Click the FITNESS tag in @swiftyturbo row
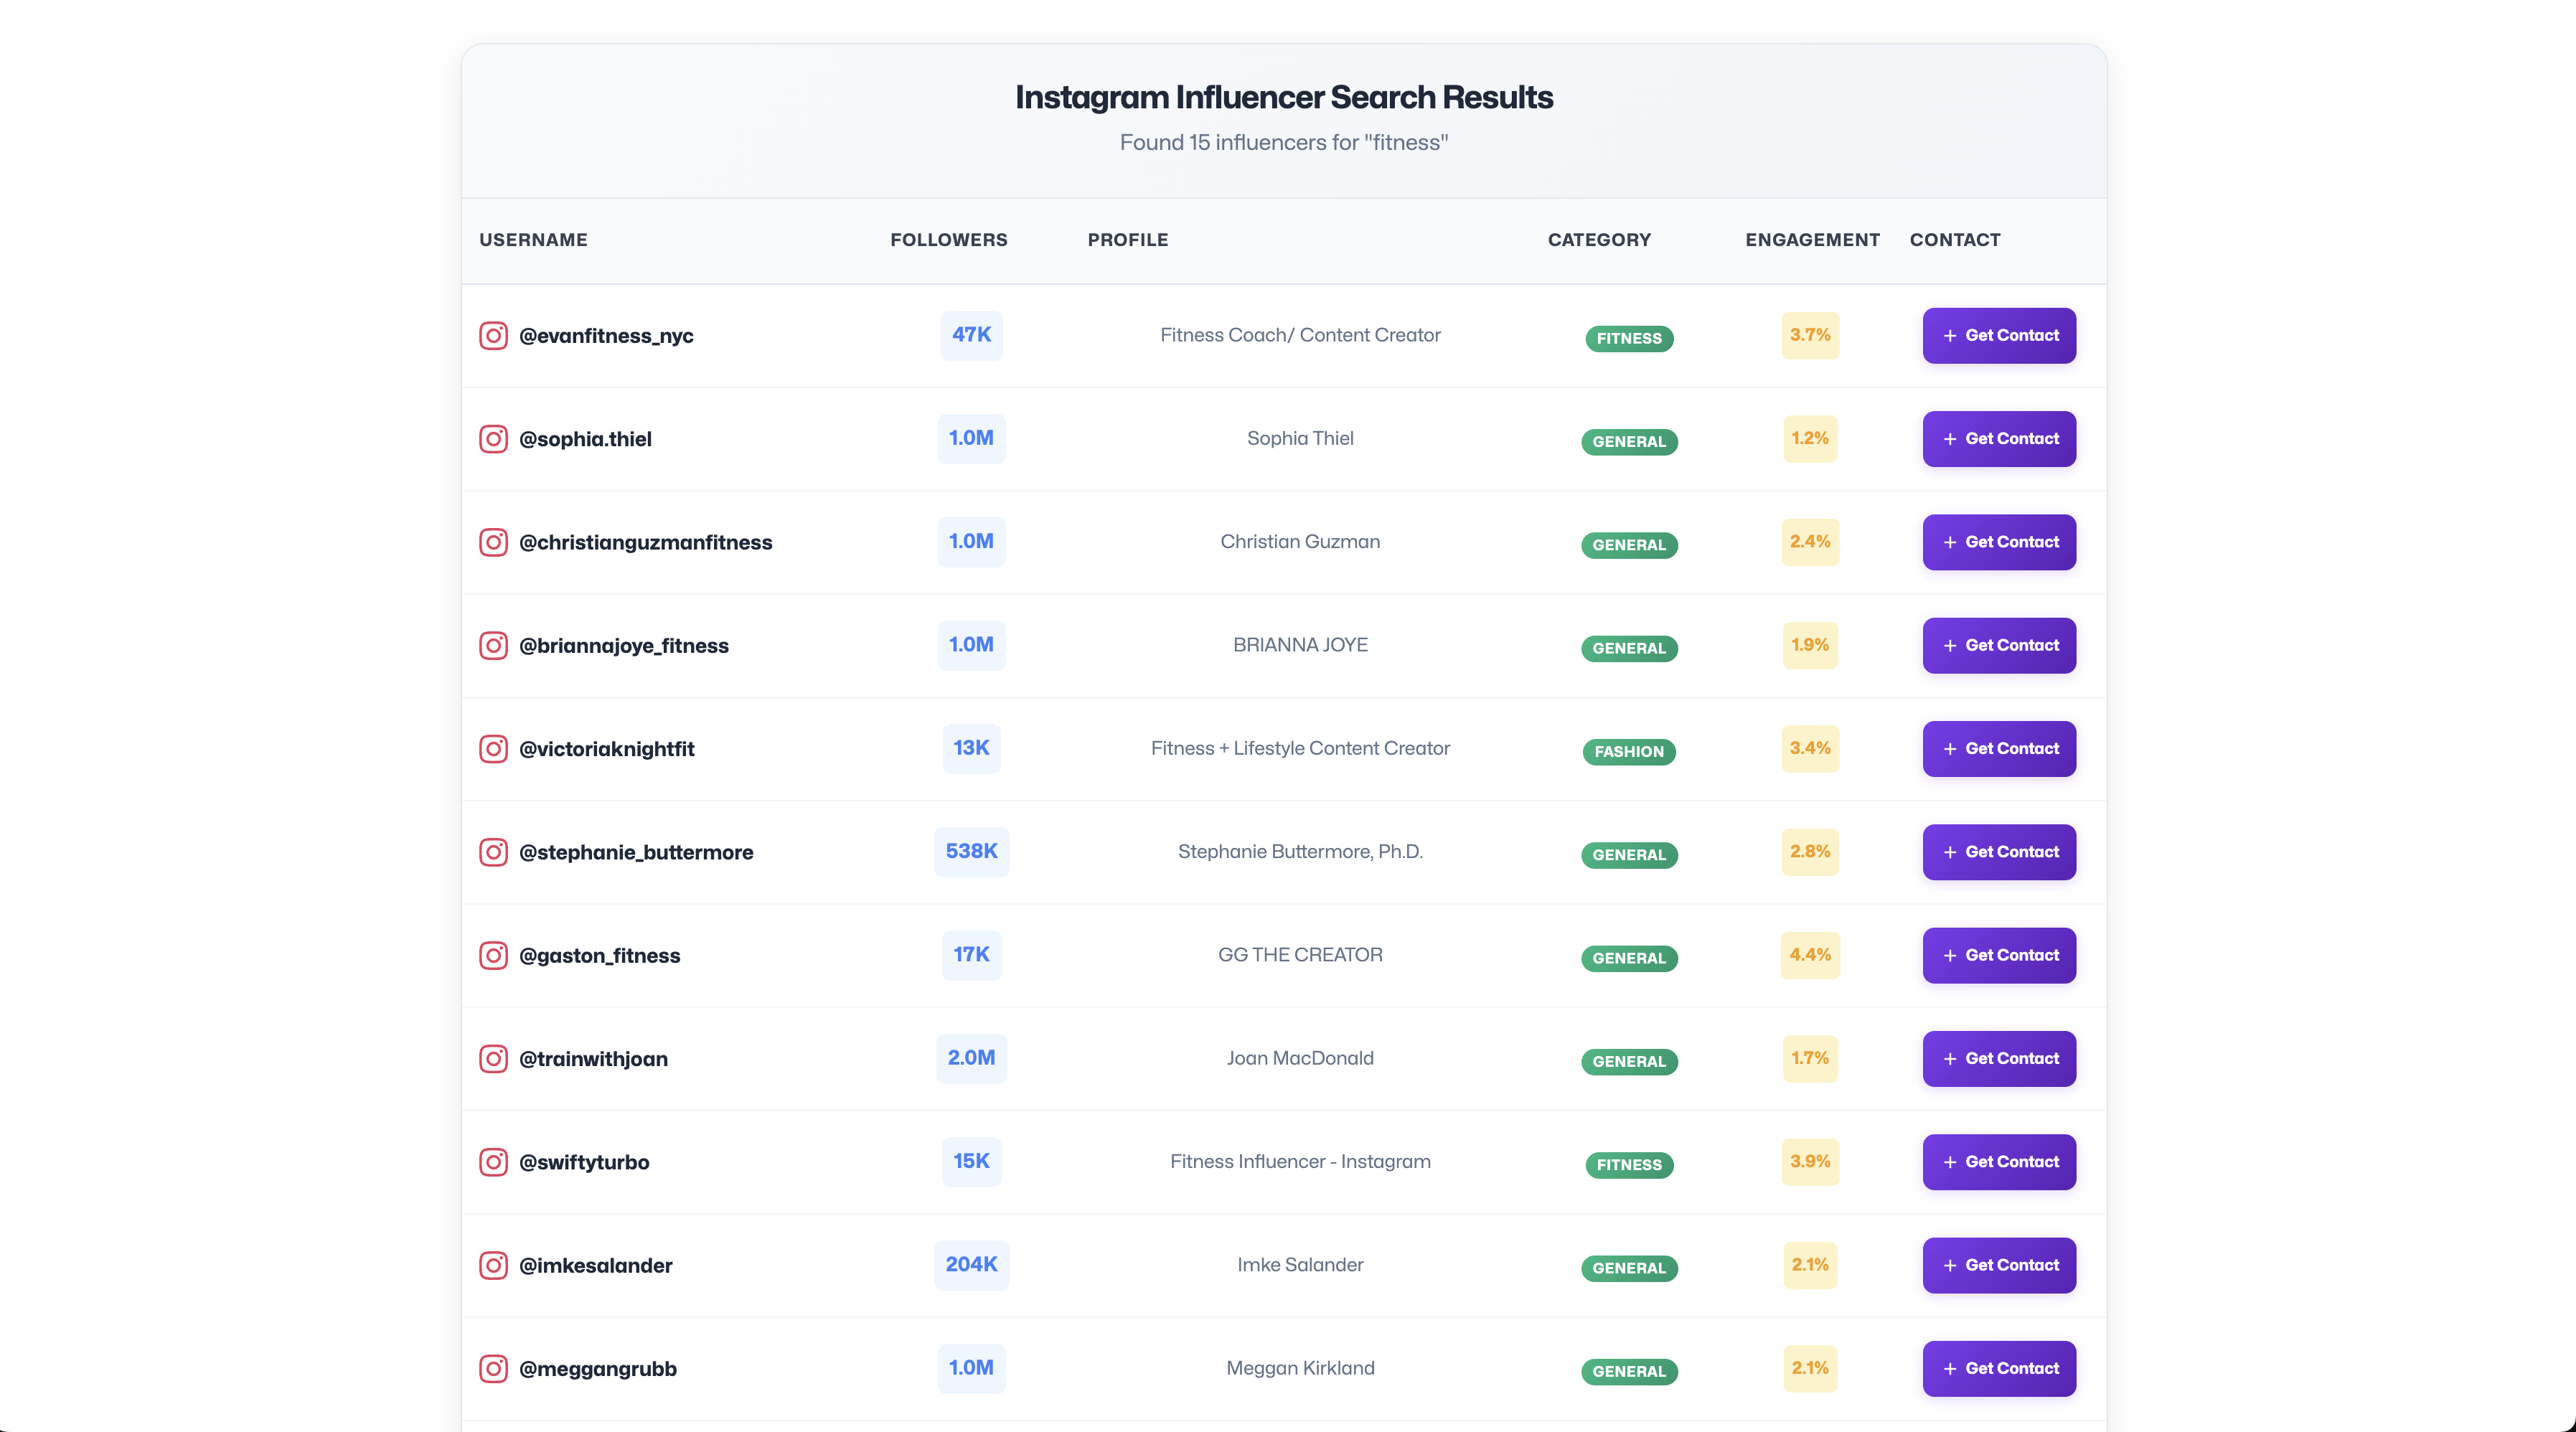This screenshot has height=1432, width=2576. tap(1629, 1165)
